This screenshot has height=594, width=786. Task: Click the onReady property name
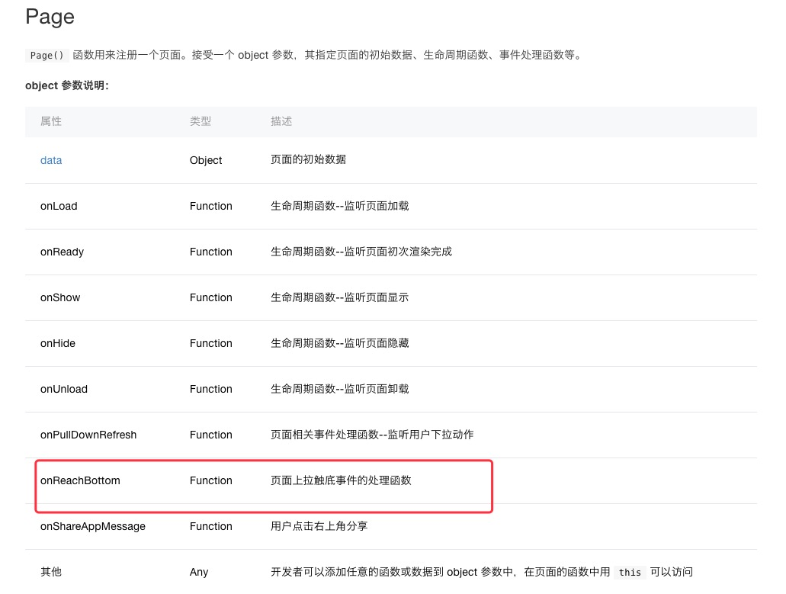tap(62, 252)
